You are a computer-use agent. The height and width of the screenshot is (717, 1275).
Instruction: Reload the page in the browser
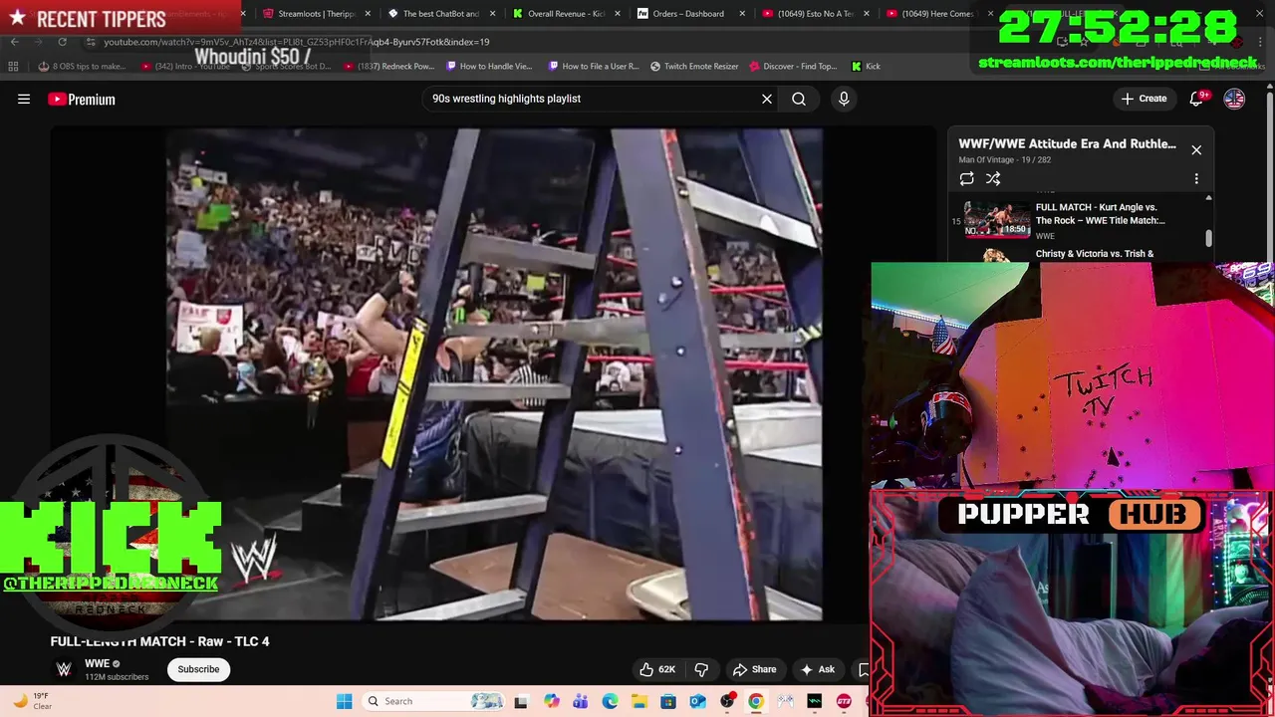pyautogui.click(x=62, y=42)
